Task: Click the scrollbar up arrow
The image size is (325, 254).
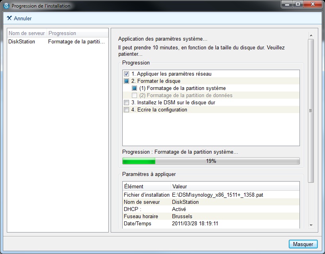Action: [x=311, y=35]
